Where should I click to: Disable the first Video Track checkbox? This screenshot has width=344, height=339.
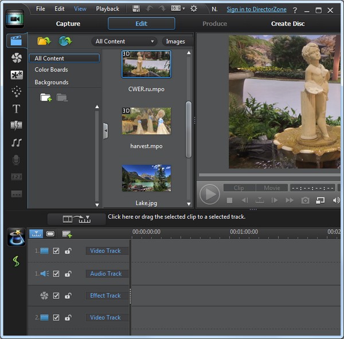pyautogui.click(x=56, y=251)
